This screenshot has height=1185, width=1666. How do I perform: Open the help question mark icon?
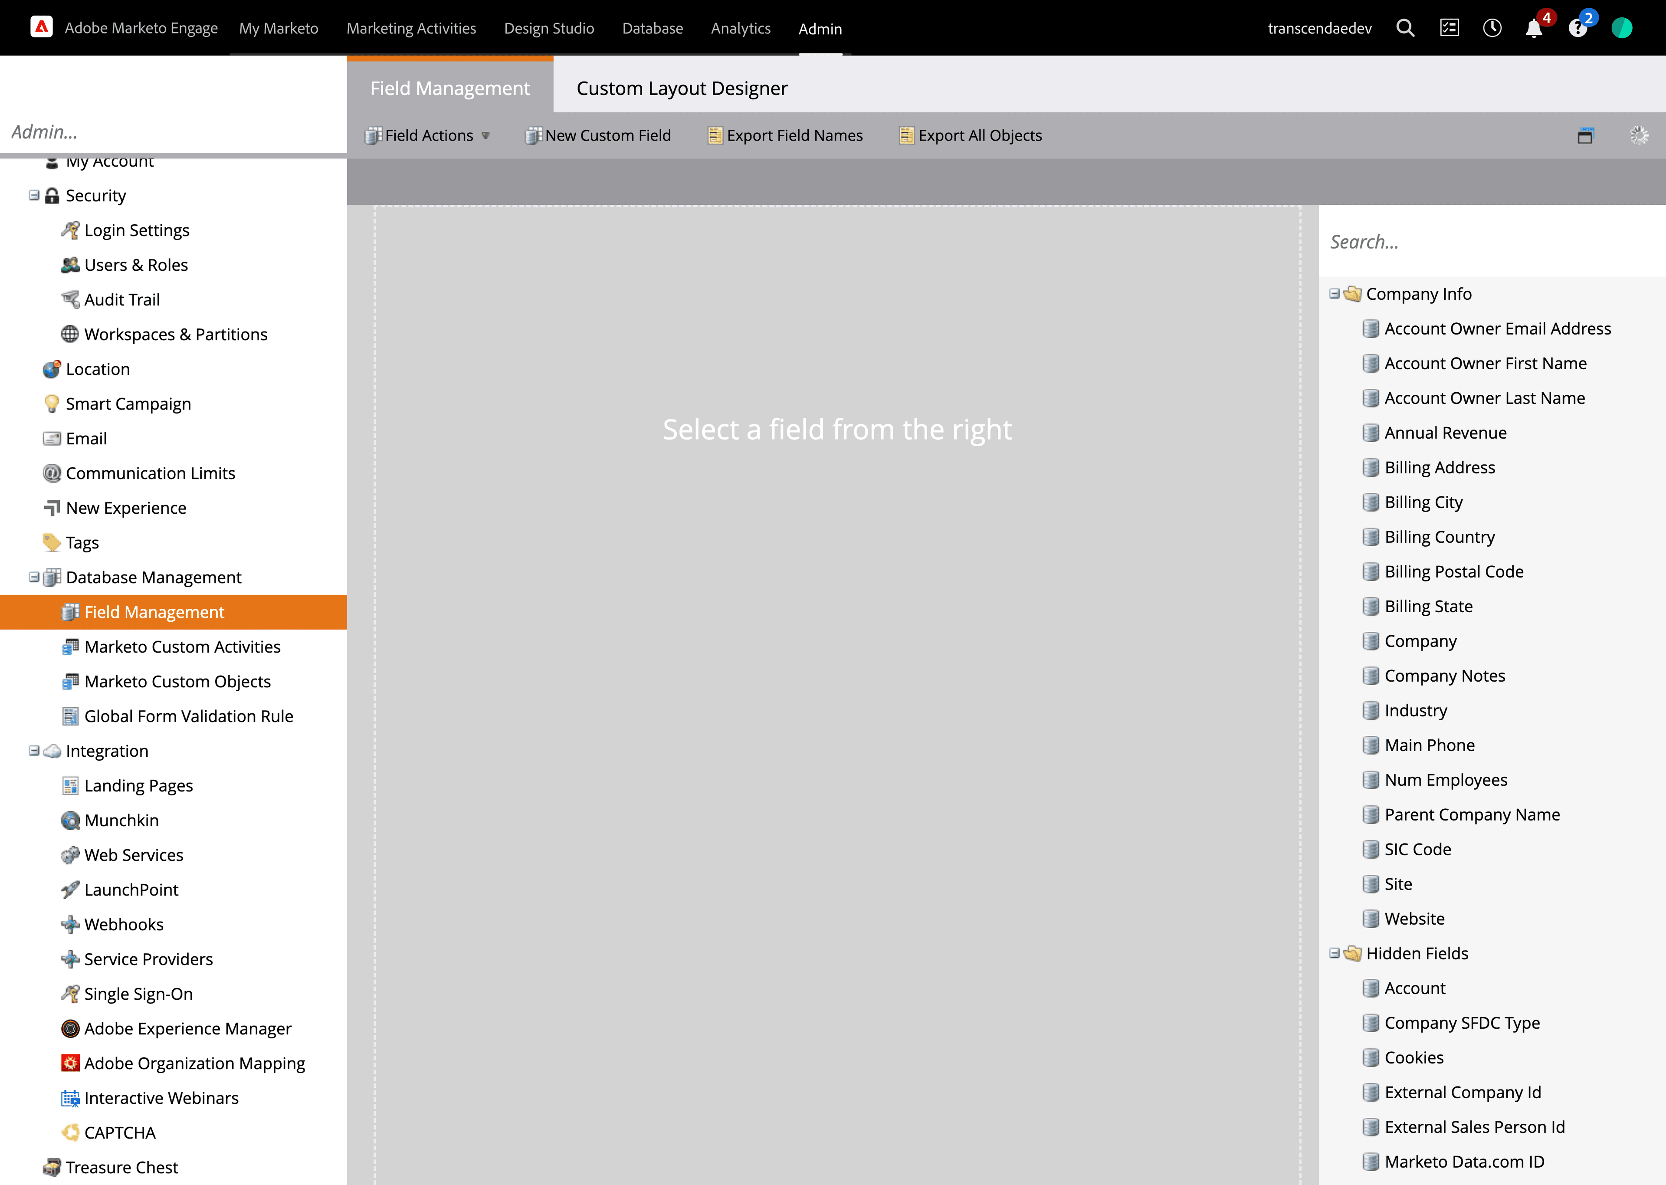click(x=1577, y=29)
